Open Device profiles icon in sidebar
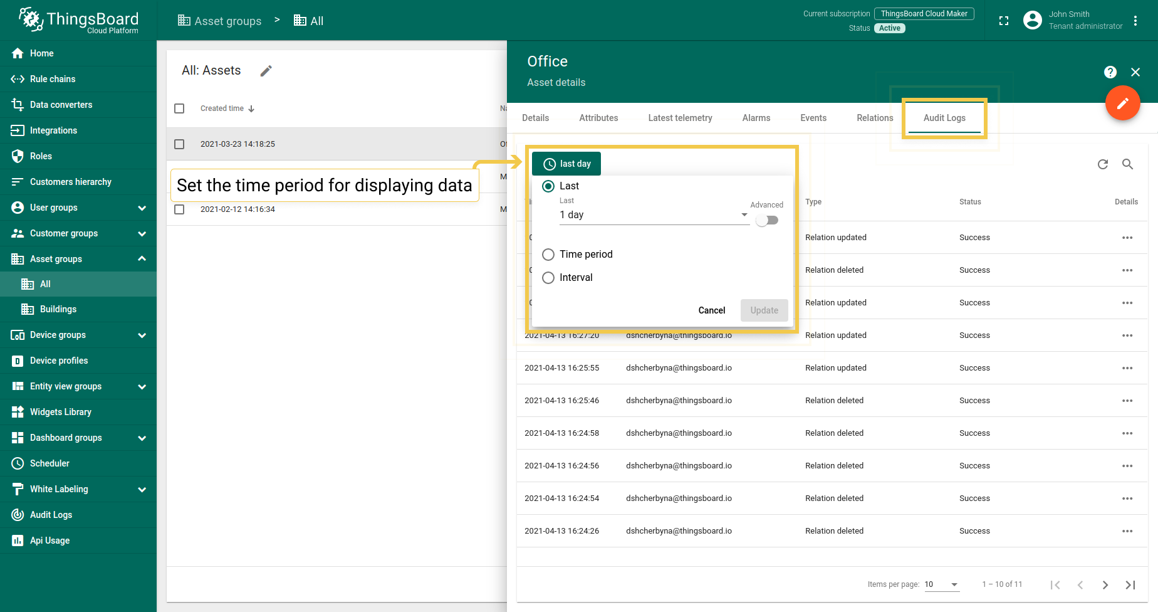 tap(18, 361)
